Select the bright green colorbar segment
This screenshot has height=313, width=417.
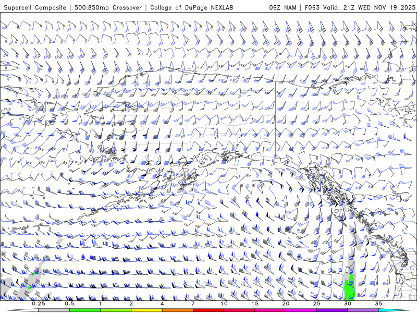[x=85, y=310]
